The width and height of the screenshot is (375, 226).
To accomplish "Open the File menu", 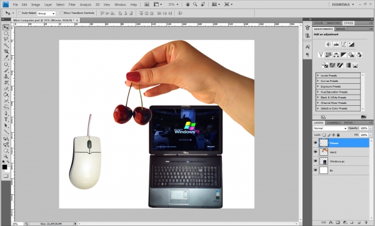I will click(15, 4).
